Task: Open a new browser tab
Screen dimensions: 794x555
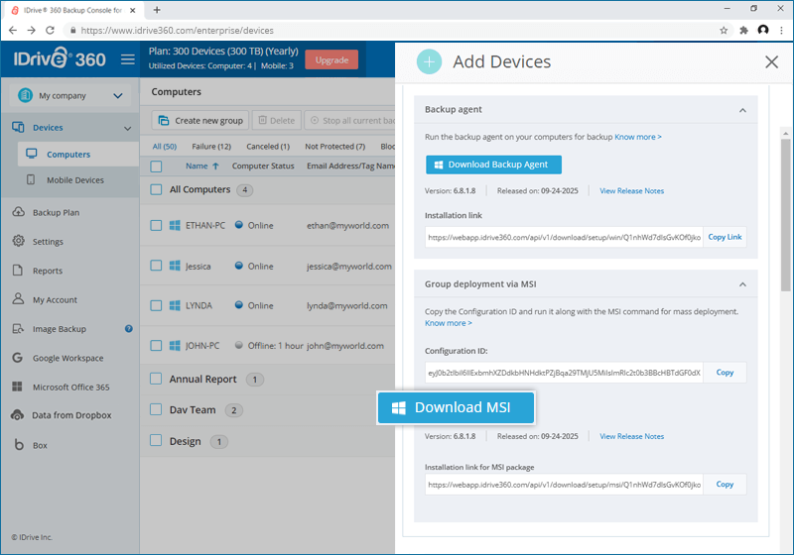Action: [x=157, y=10]
